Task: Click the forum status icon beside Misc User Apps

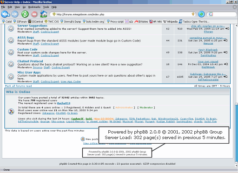Action: click(x=11, y=76)
